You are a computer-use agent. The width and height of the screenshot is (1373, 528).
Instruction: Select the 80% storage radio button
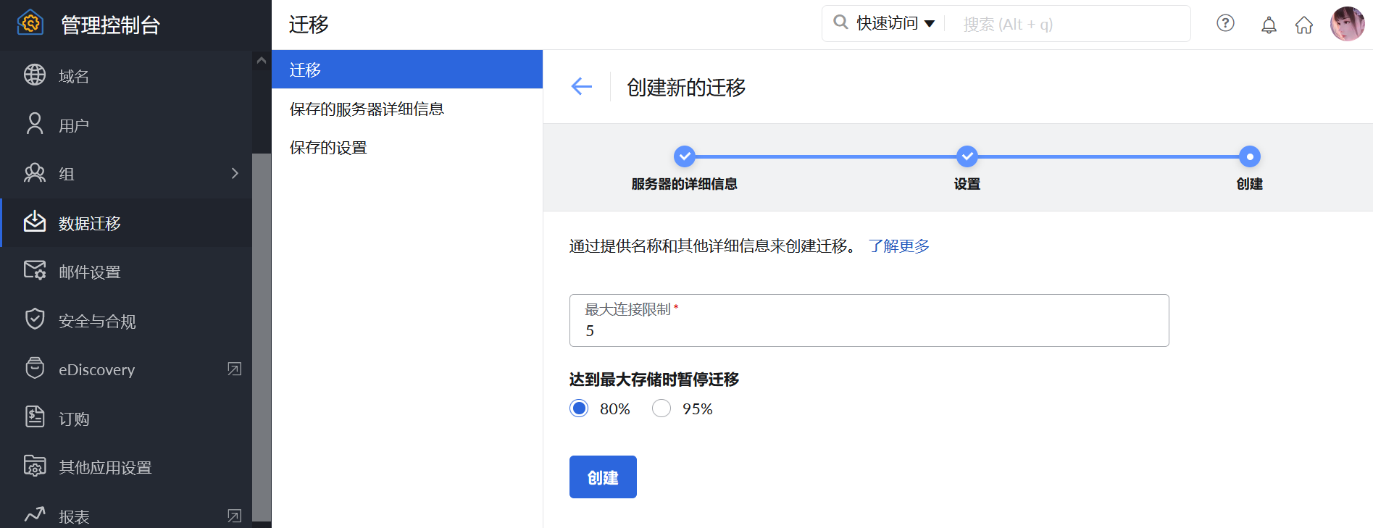click(x=579, y=408)
